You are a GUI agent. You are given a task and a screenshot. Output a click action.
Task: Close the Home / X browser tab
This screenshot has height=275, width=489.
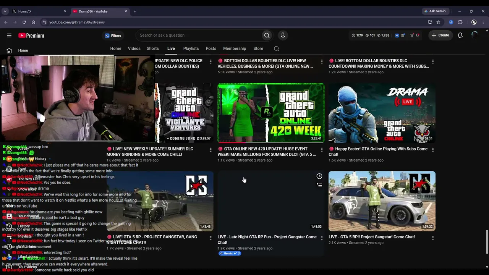tap(65, 11)
